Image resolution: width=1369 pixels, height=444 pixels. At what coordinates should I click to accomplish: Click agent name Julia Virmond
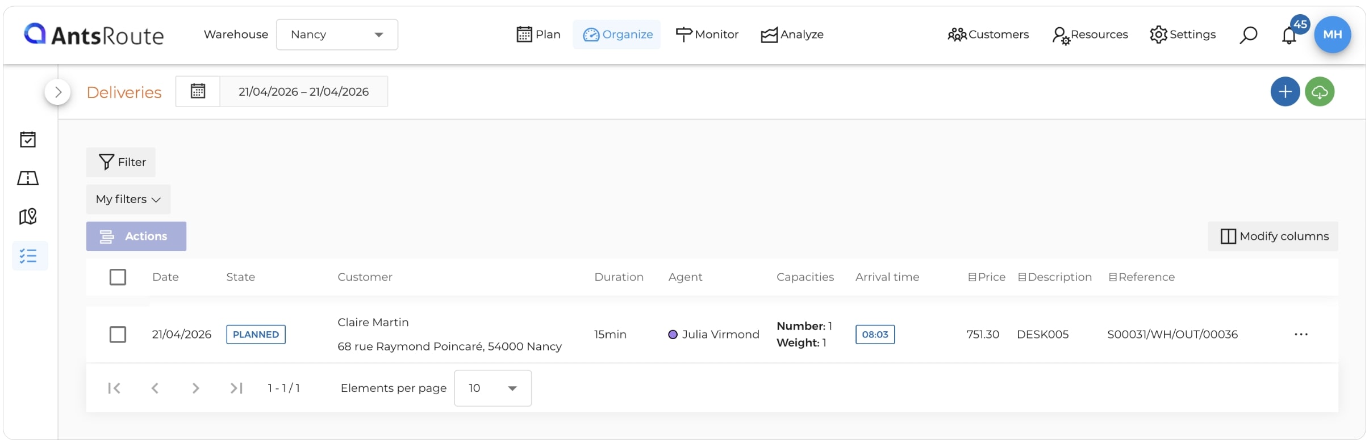(720, 335)
